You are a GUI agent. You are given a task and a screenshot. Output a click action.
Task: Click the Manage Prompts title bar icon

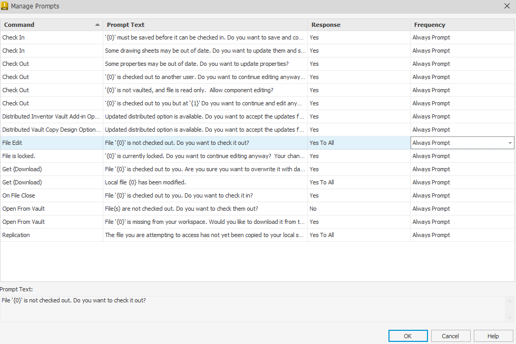pos(6,6)
